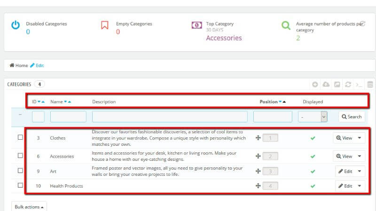Click the Top Category money icon

point(196,25)
